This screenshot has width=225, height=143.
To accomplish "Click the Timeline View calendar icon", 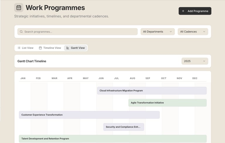I will pyautogui.click(x=40, y=48).
